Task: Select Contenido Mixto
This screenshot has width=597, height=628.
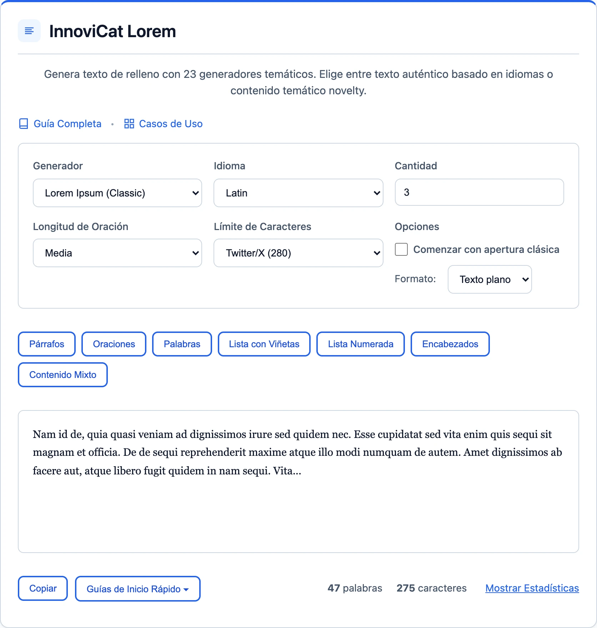Action: coord(63,375)
